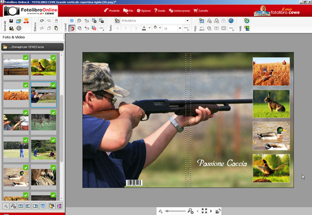Click the undo arrow icon
Viewport: 312px width, 215px height.
[42, 20]
